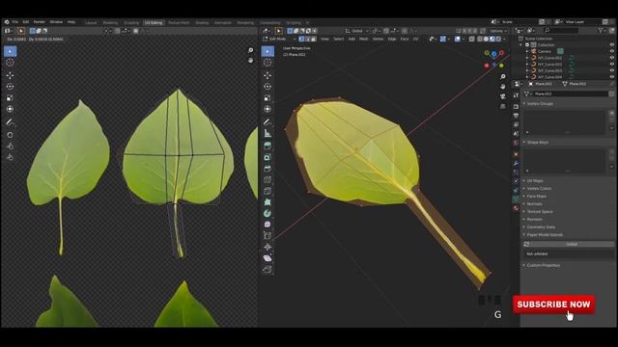The height and width of the screenshot is (347, 618).
Task: Activate the Move tool in UV editor
Action: tap(11, 75)
